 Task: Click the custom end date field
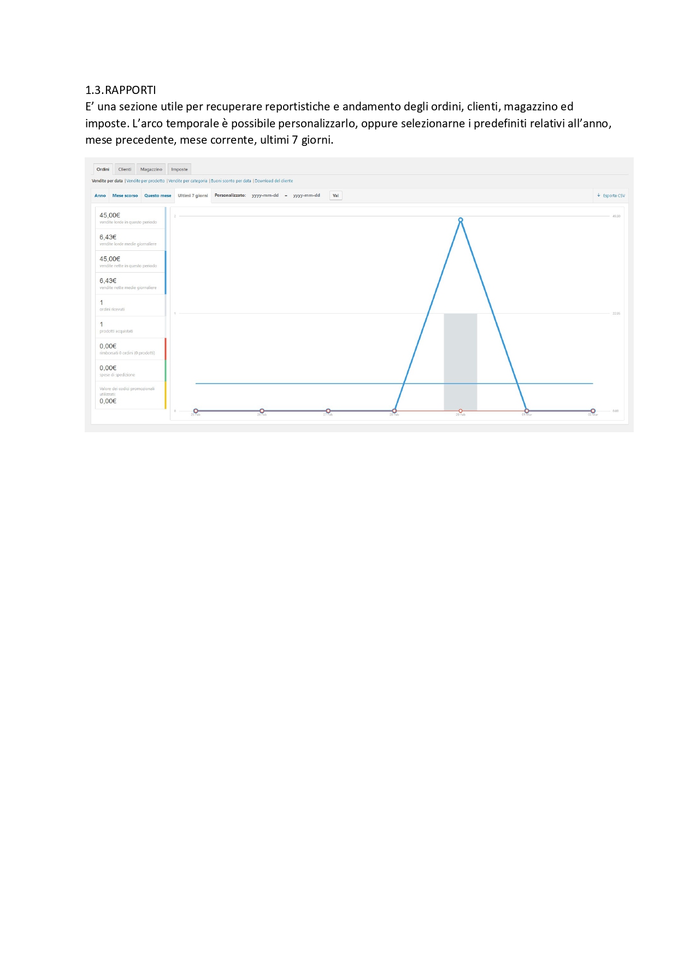[306, 196]
